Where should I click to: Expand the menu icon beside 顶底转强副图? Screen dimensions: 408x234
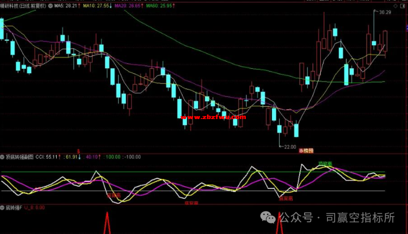click(2, 157)
